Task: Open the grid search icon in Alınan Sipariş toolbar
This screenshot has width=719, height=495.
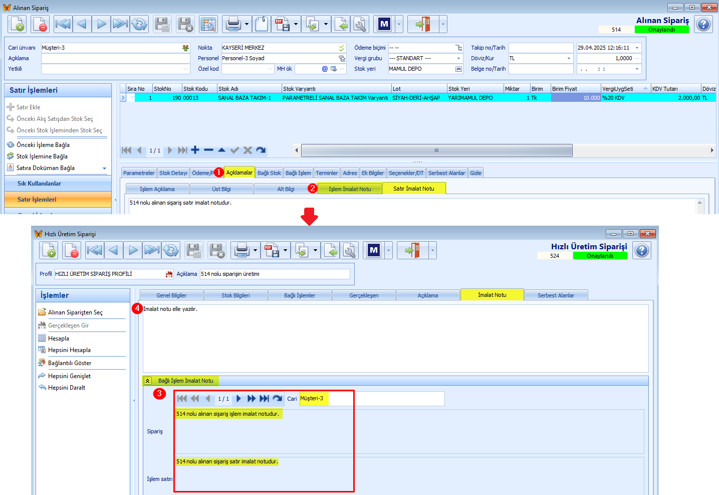Action: pyautogui.click(x=208, y=24)
